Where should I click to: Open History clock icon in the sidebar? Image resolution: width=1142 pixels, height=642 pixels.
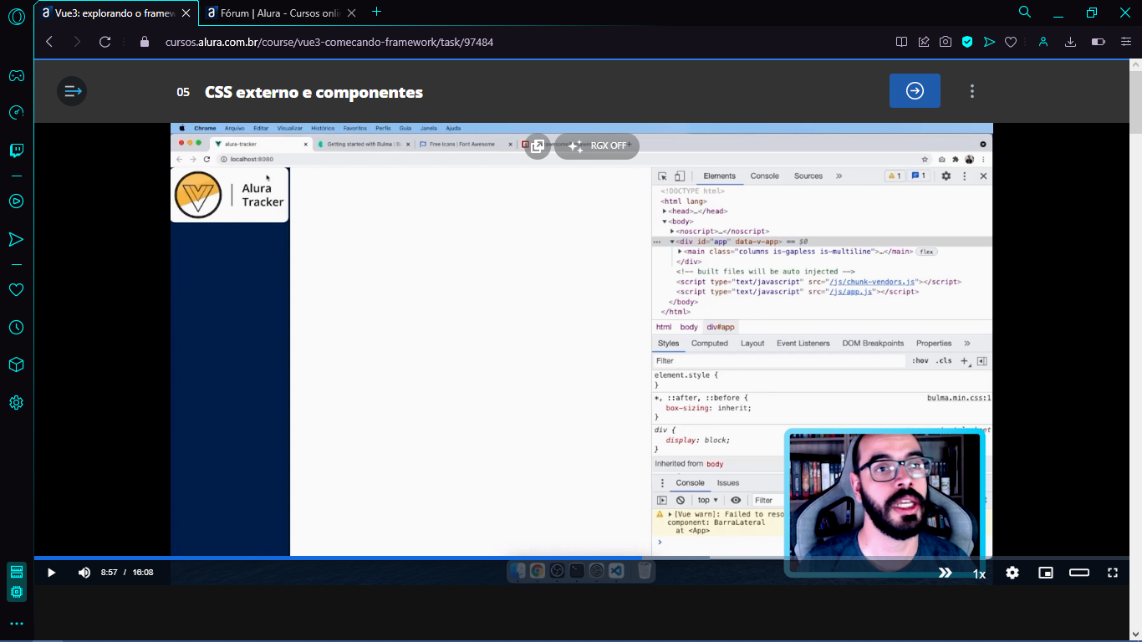[x=16, y=328]
